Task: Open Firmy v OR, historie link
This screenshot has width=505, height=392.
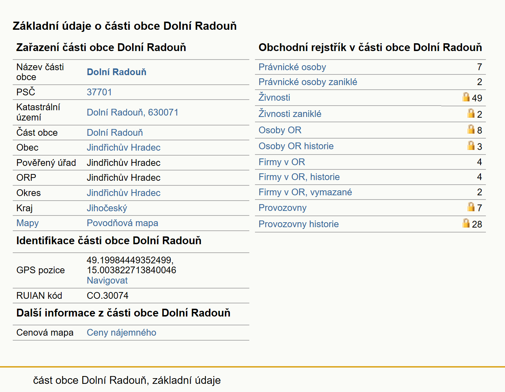Action: click(299, 177)
